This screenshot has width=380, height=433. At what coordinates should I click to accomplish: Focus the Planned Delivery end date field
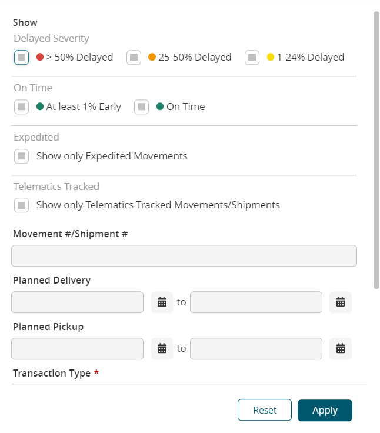tap(256, 302)
